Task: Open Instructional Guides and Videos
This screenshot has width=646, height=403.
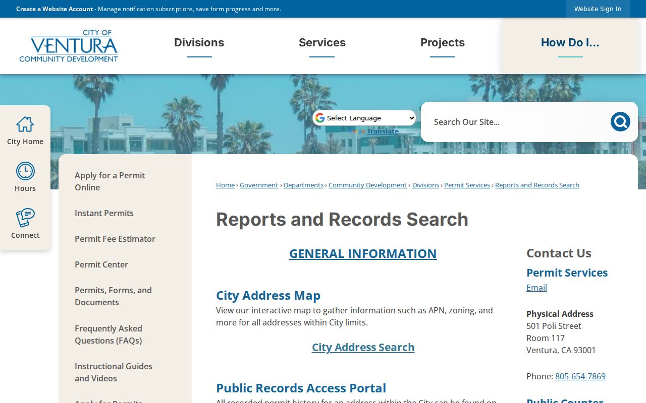Action: point(114,372)
